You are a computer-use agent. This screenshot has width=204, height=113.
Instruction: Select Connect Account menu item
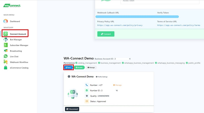(x=18, y=34)
